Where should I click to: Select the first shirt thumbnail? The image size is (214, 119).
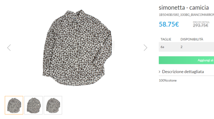point(14,105)
